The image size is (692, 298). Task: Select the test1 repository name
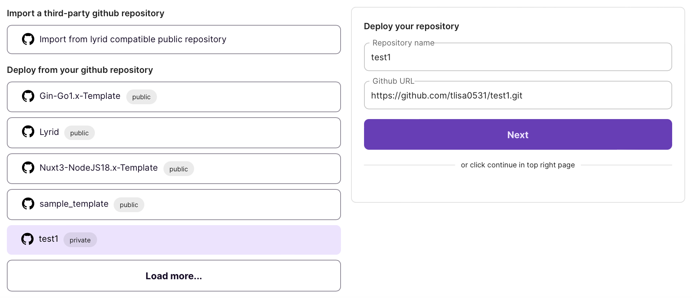[48, 239]
